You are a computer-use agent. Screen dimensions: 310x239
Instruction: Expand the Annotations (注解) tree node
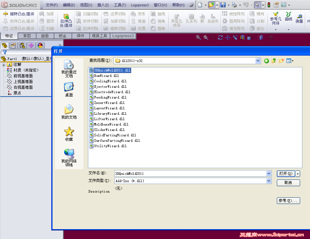coord(4,65)
